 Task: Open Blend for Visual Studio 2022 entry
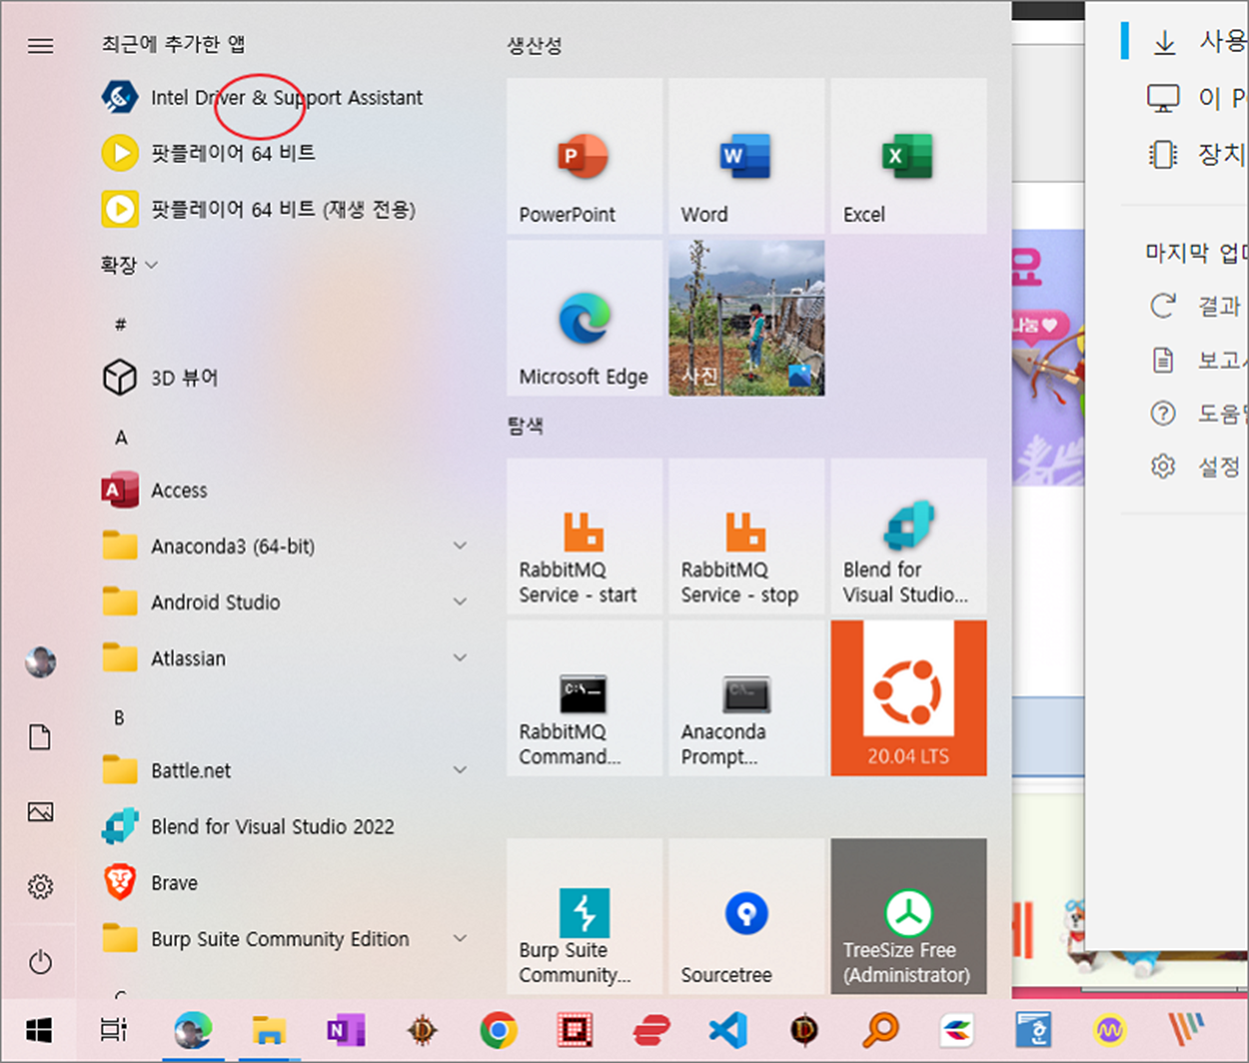[x=286, y=826]
